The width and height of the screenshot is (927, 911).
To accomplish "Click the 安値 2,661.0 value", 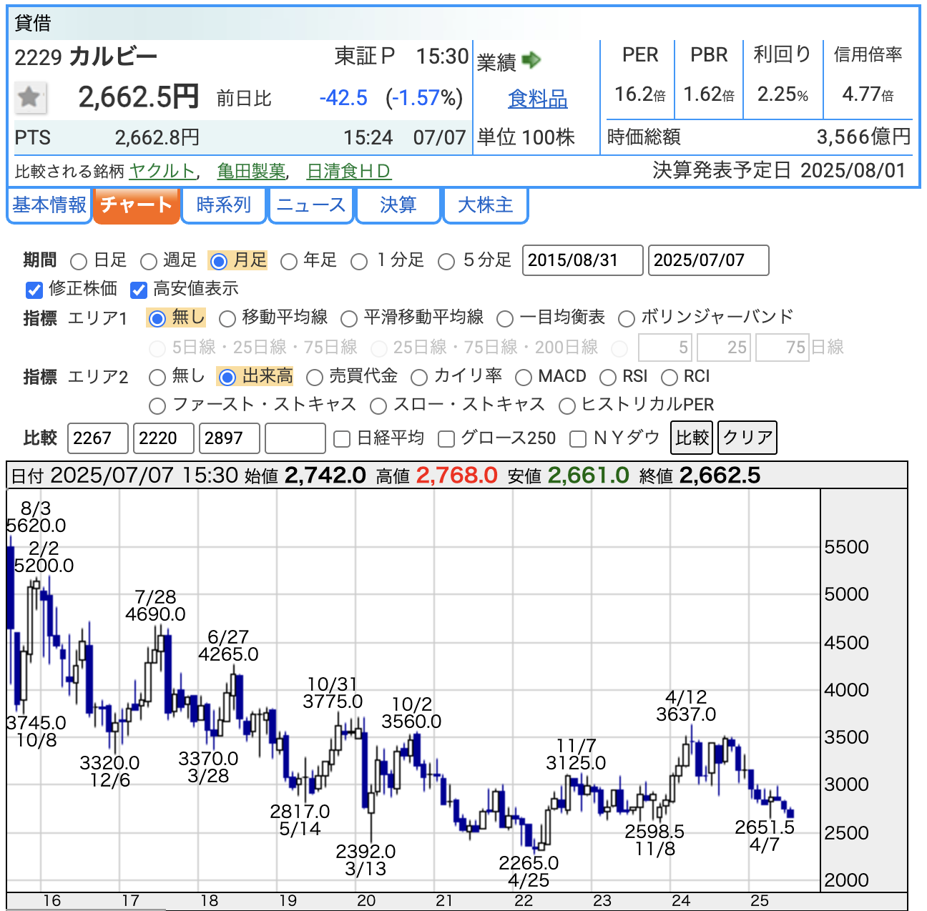I will tap(588, 475).
